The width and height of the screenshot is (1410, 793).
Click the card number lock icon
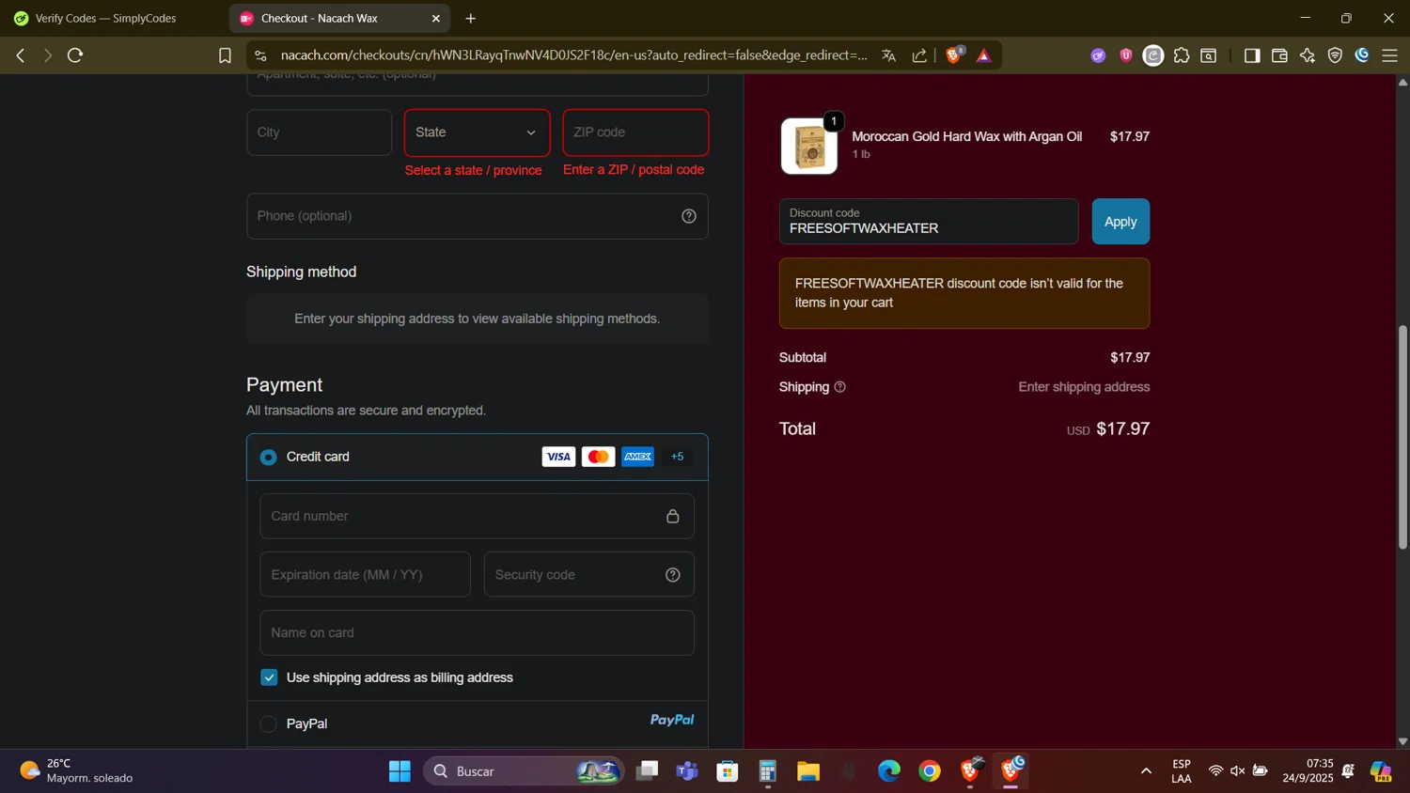pos(673,517)
